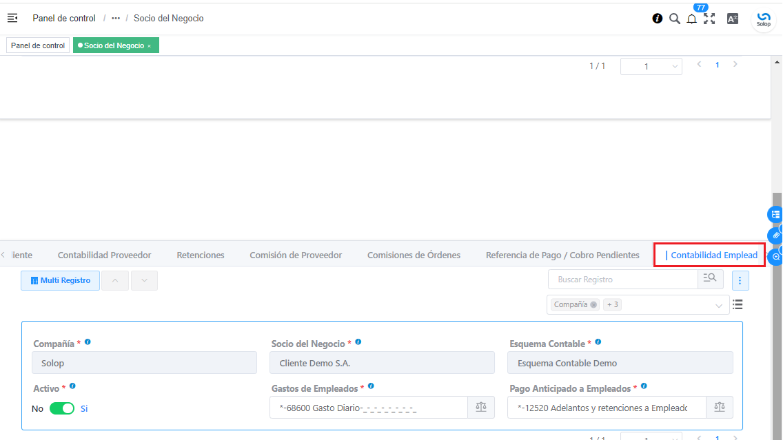Open Contabilidad Proveedor tab
Viewport: 783px width, 440px height.
104,255
